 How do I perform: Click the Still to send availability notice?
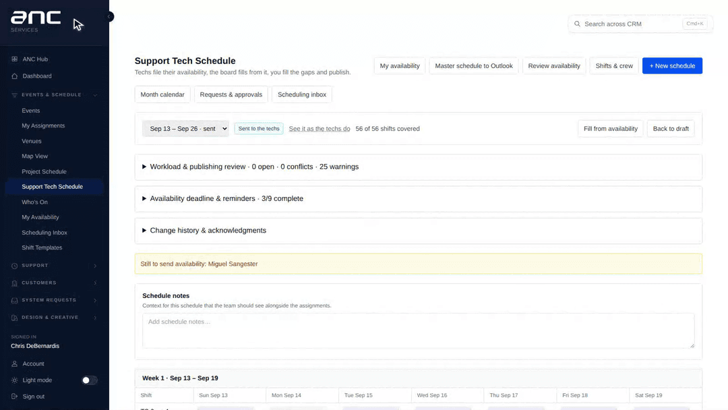419,264
